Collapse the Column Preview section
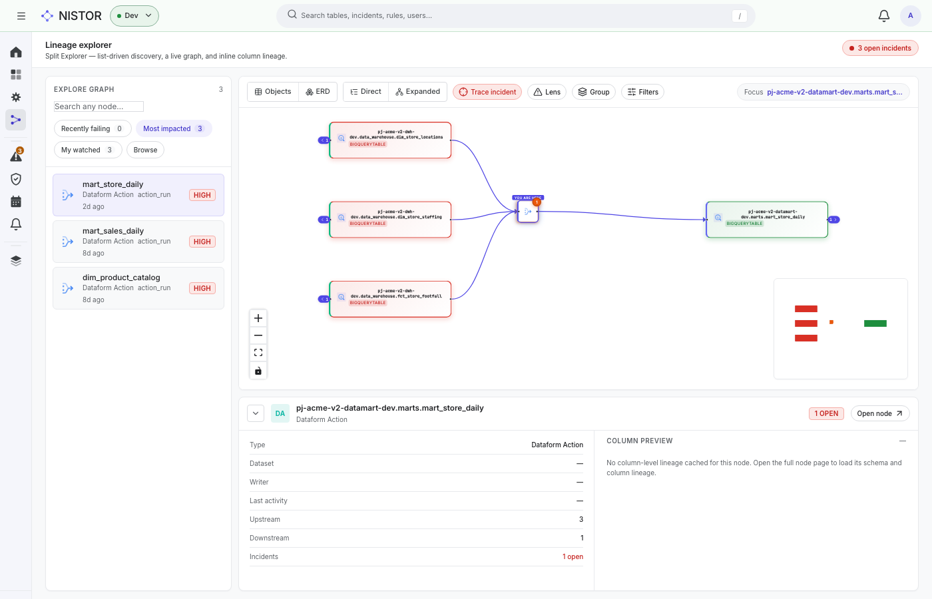 [903, 441]
